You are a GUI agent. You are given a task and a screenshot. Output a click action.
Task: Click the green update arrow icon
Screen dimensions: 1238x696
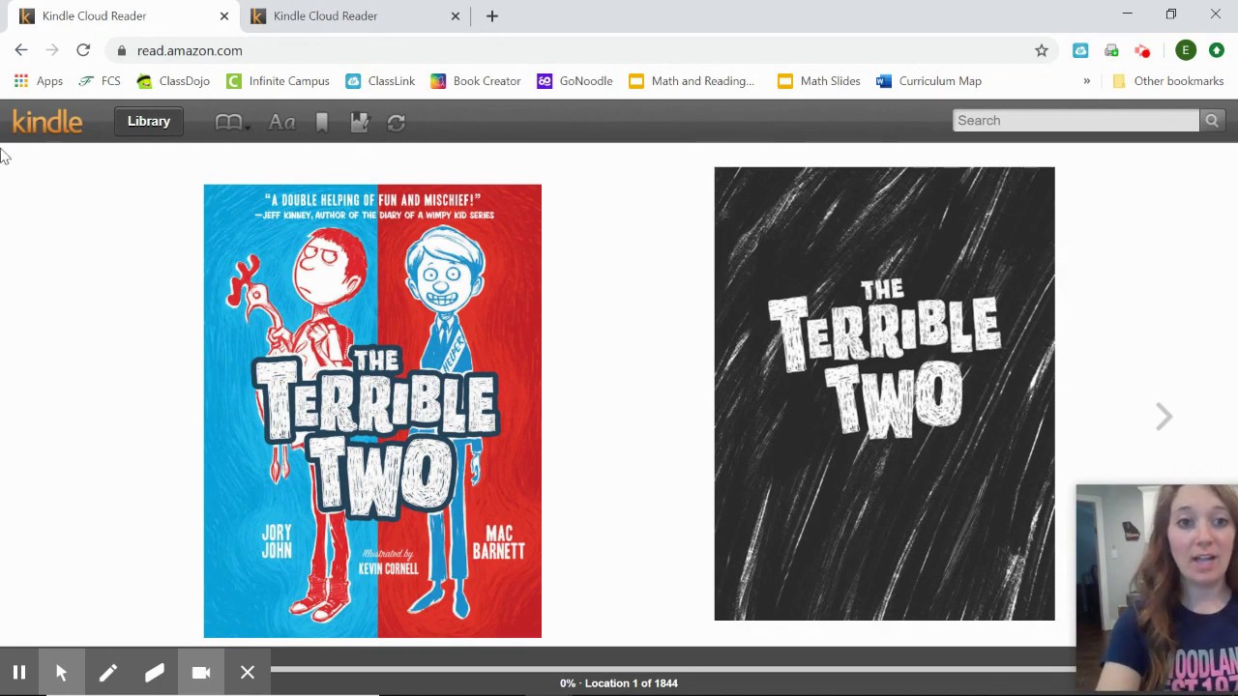(x=1217, y=50)
